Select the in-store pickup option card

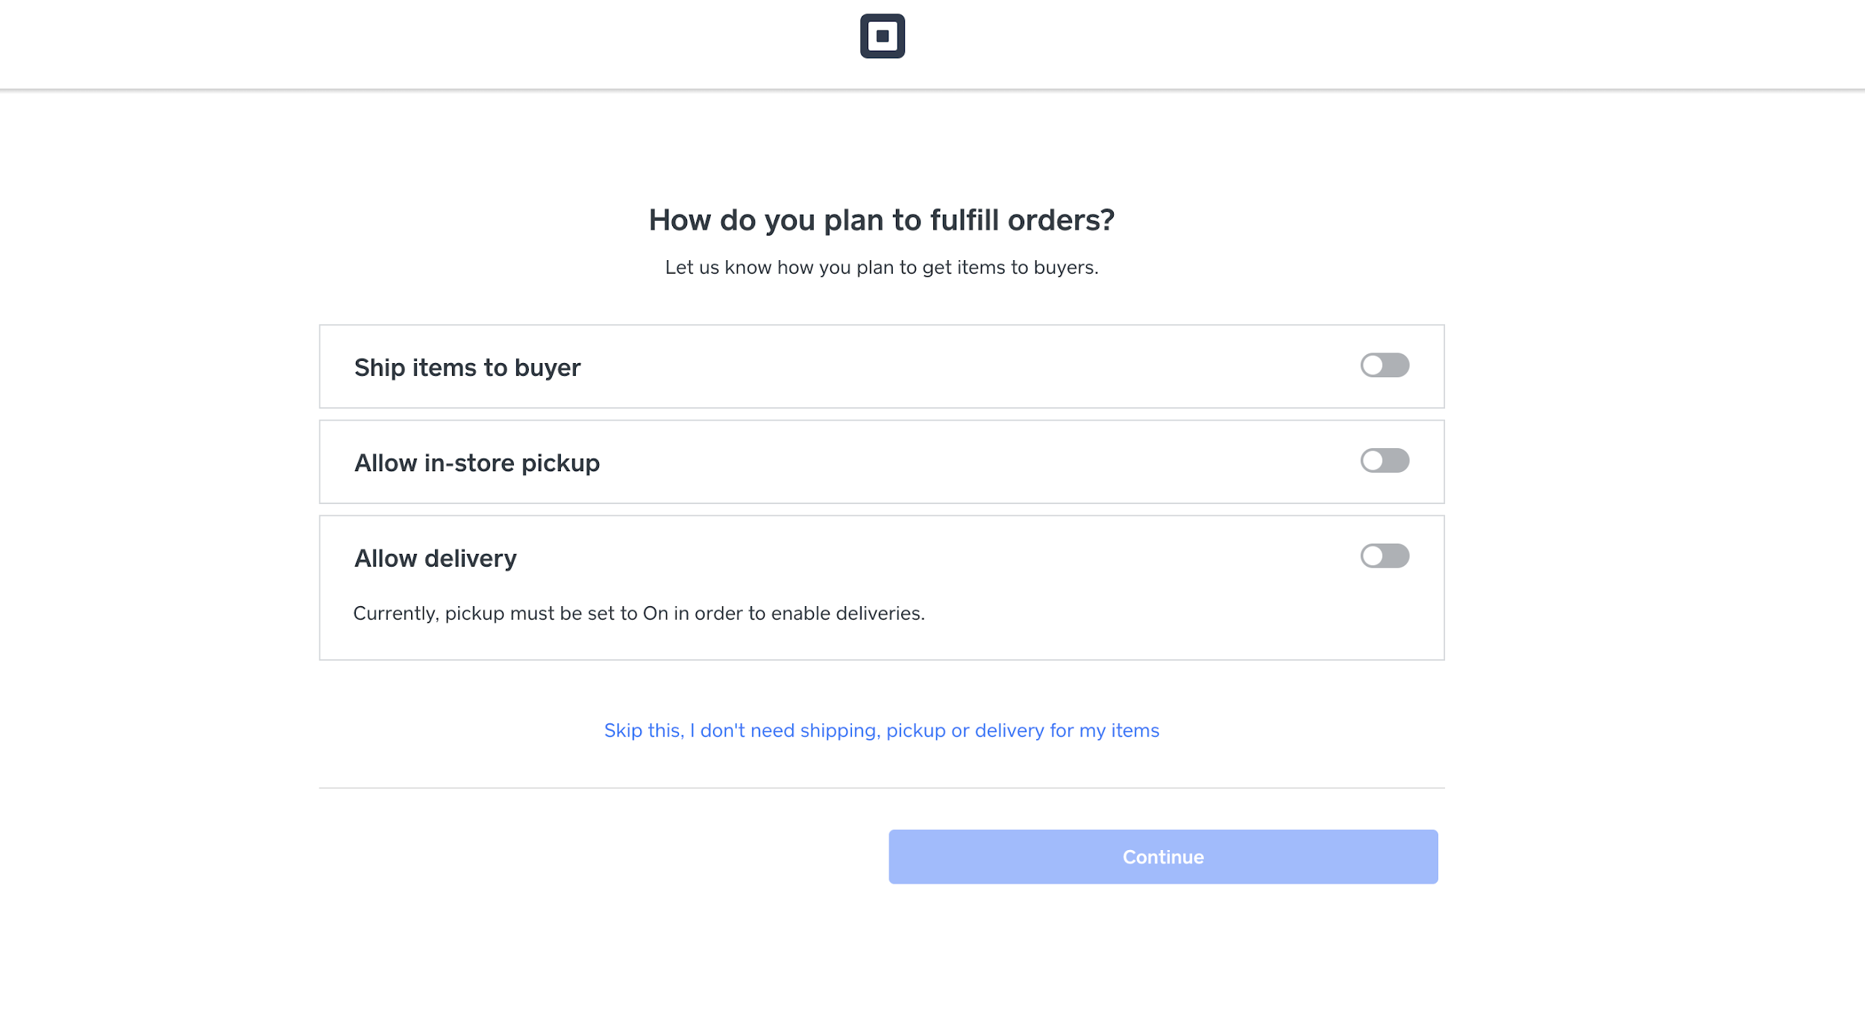(880, 462)
